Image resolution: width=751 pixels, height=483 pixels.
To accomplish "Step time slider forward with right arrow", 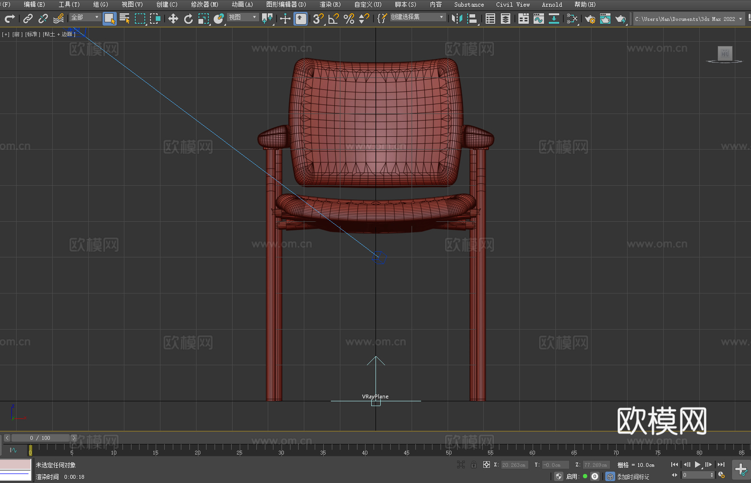I will (x=74, y=438).
